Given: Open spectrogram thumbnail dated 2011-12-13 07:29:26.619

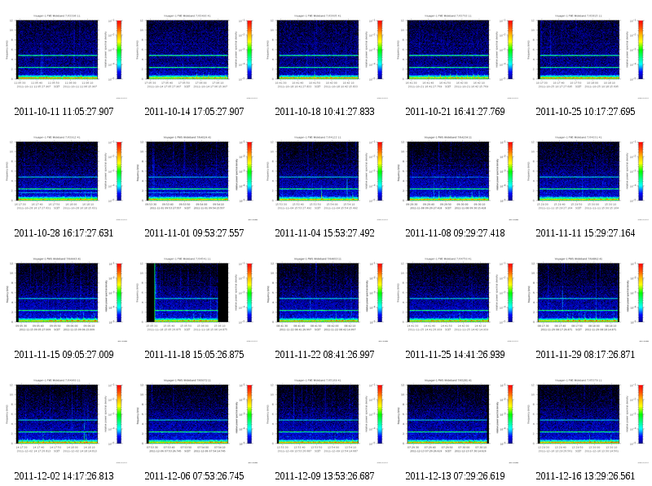Looking at the screenshot, I should tap(456, 421).
